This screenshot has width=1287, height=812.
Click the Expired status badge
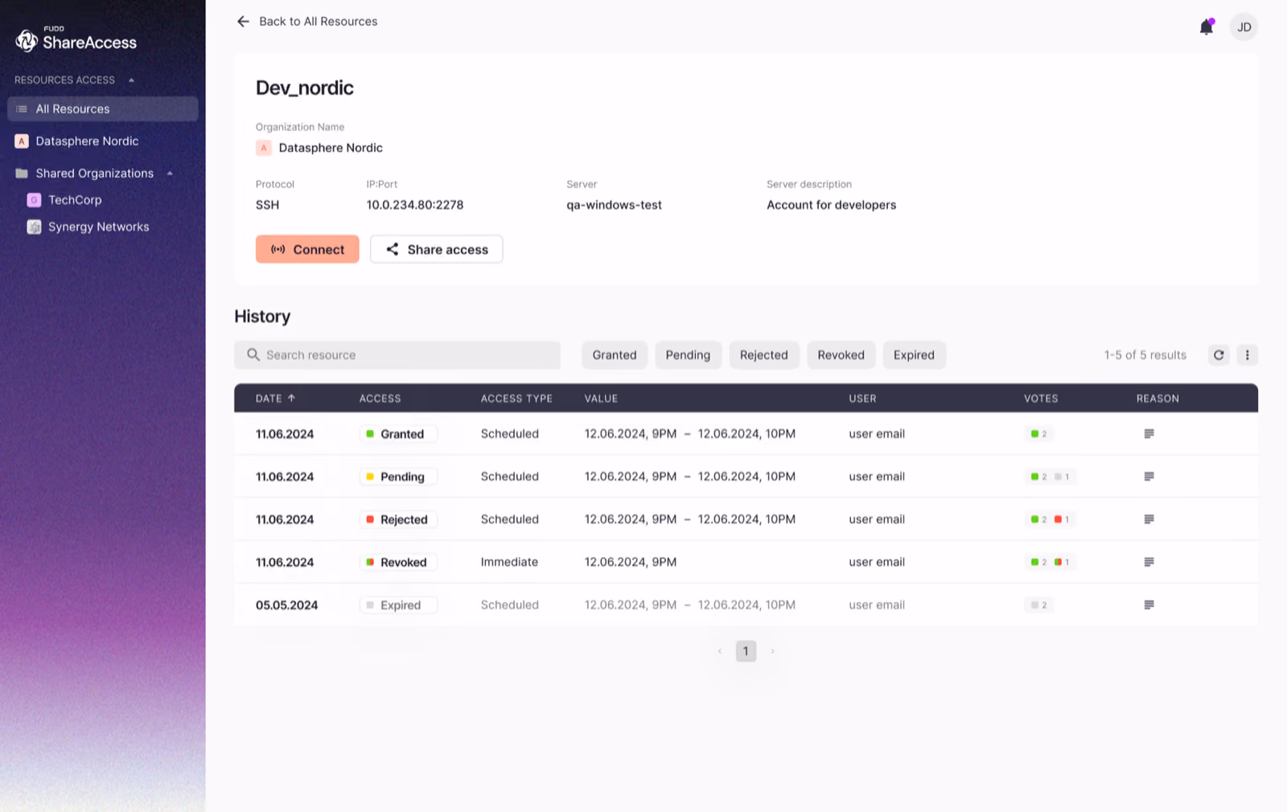[x=398, y=605]
